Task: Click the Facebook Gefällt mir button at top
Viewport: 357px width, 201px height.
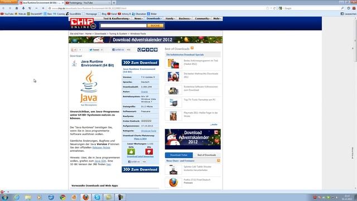Action: pyautogui.click(x=118, y=50)
